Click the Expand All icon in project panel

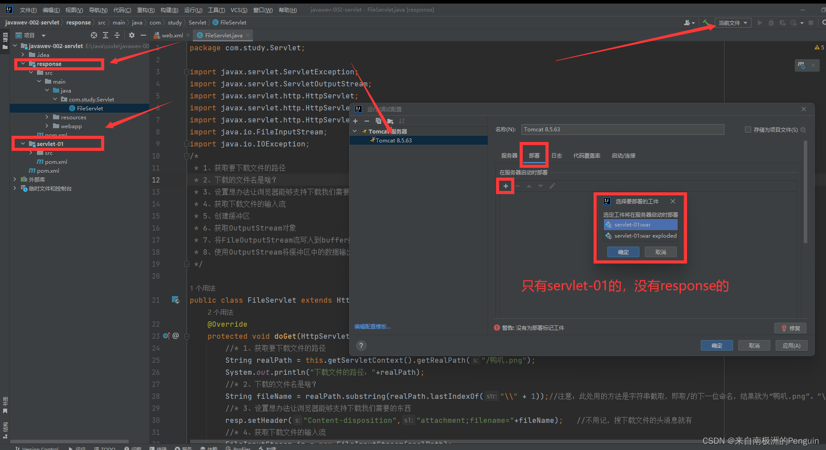(x=106, y=35)
